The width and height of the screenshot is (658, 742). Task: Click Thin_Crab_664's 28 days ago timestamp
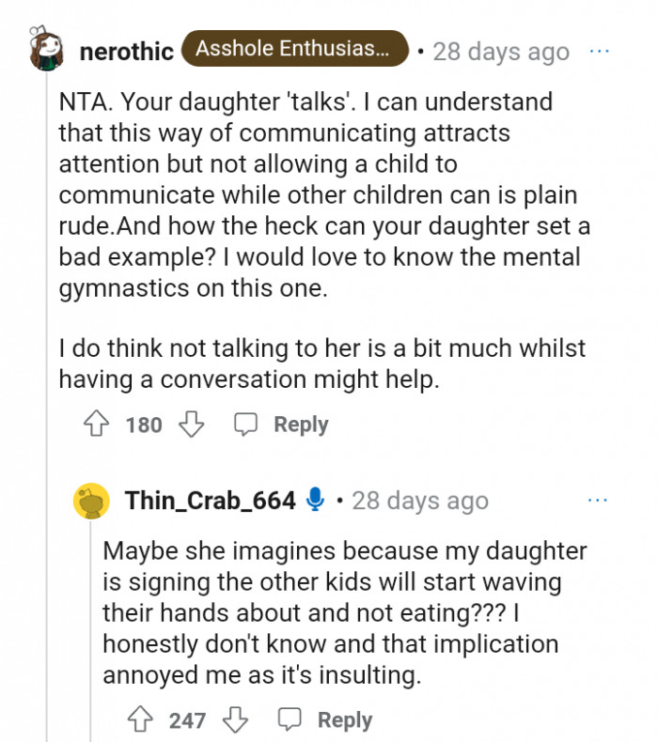tap(419, 500)
